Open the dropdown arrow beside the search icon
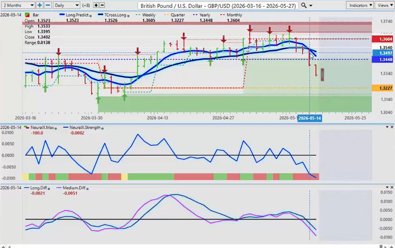 pyautogui.click(x=311, y=5)
